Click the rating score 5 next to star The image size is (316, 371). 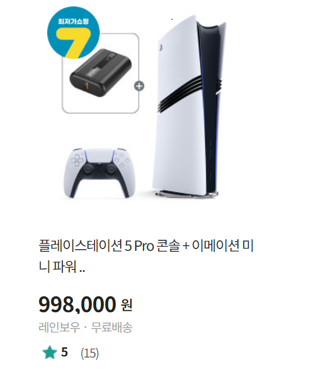[64, 352]
